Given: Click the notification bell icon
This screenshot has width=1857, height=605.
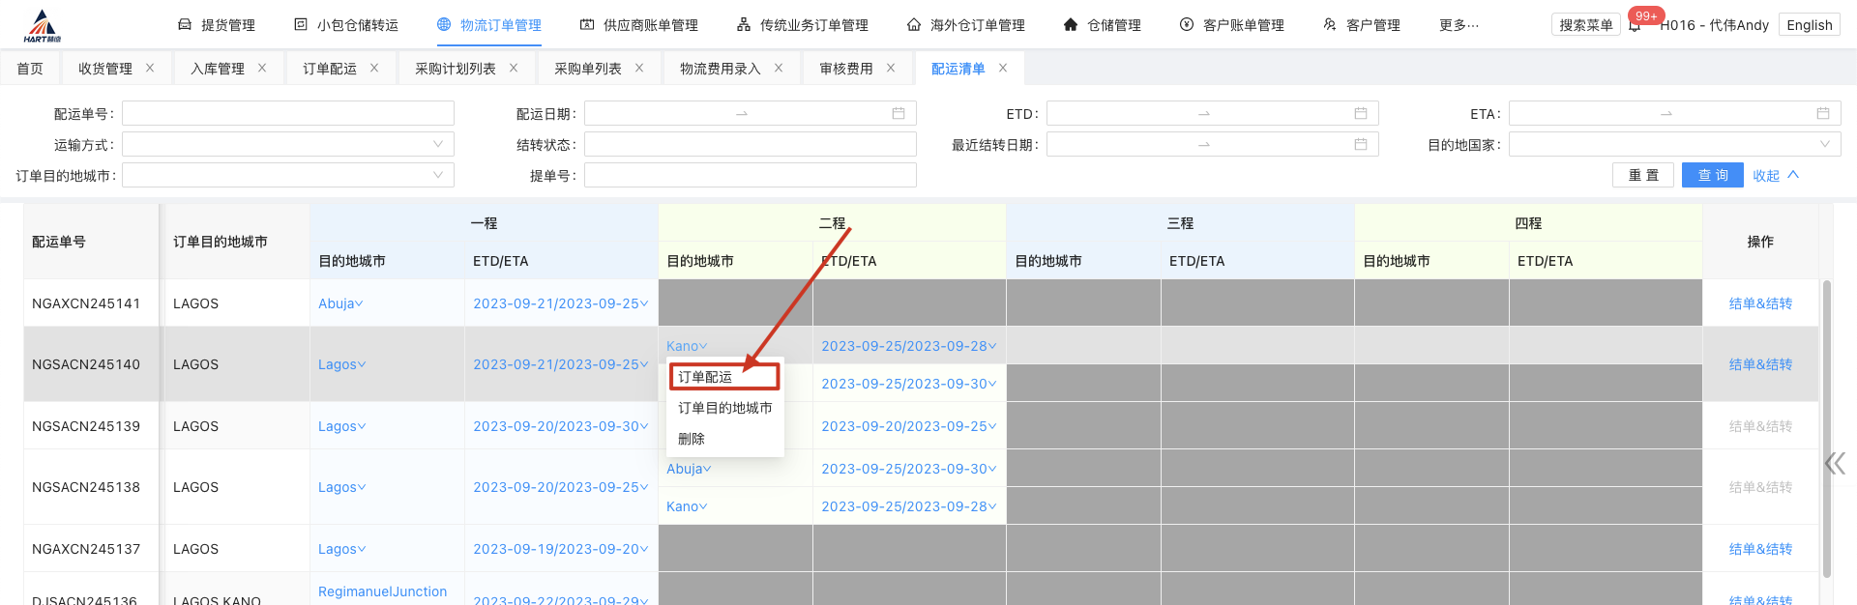Looking at the screenshot, I should click(x=1635, y=26).
